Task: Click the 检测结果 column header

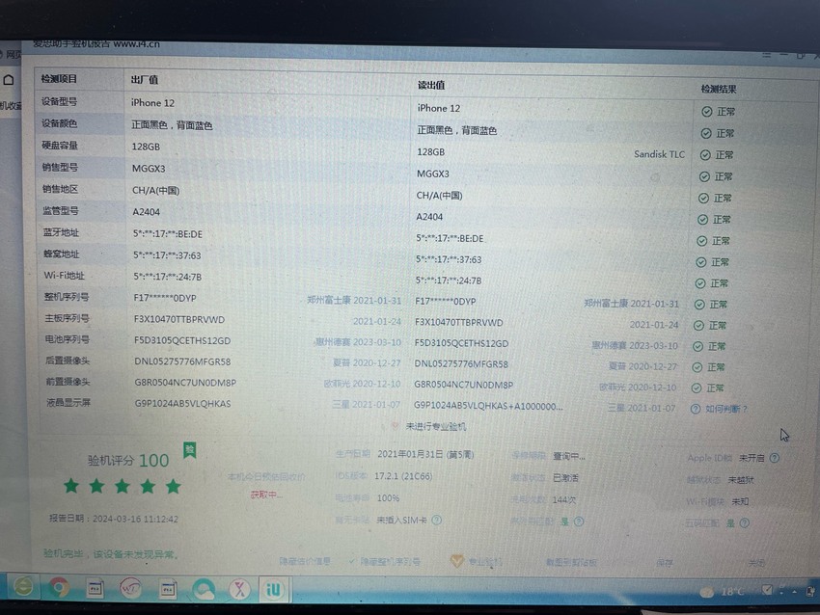Action: click(719, 89)
